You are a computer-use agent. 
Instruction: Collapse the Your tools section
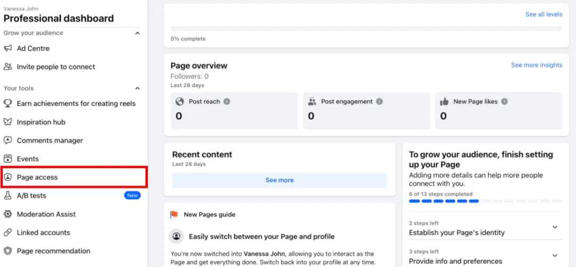tap(138, 88)
